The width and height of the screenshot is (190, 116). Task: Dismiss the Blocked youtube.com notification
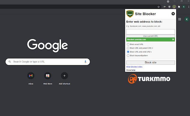tap(173, 39)
